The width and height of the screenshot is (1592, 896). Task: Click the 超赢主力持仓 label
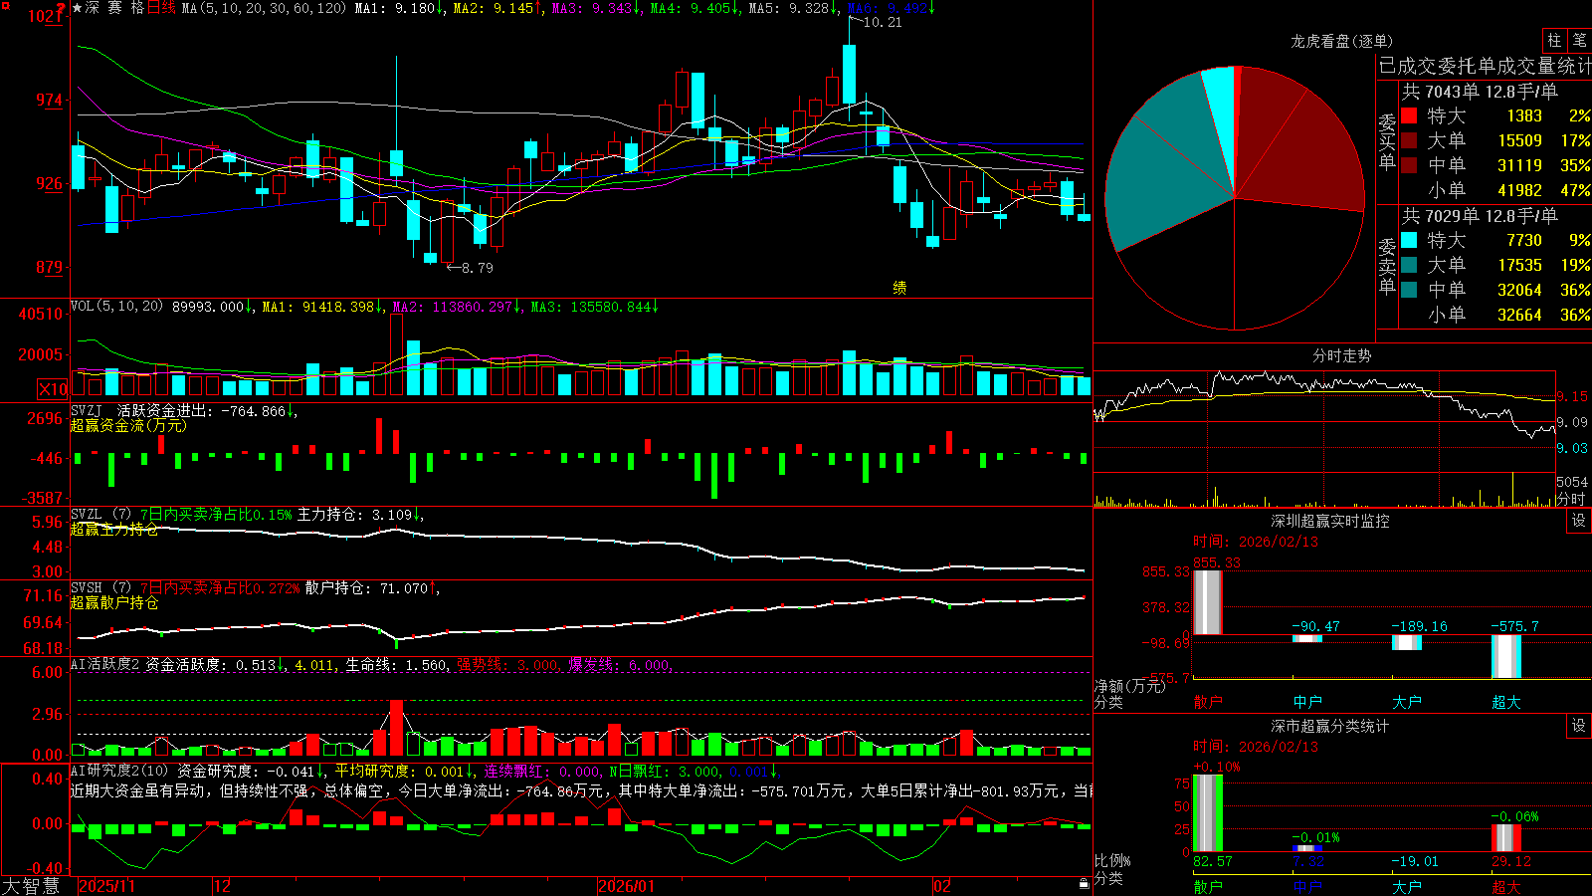click(114, 530)
